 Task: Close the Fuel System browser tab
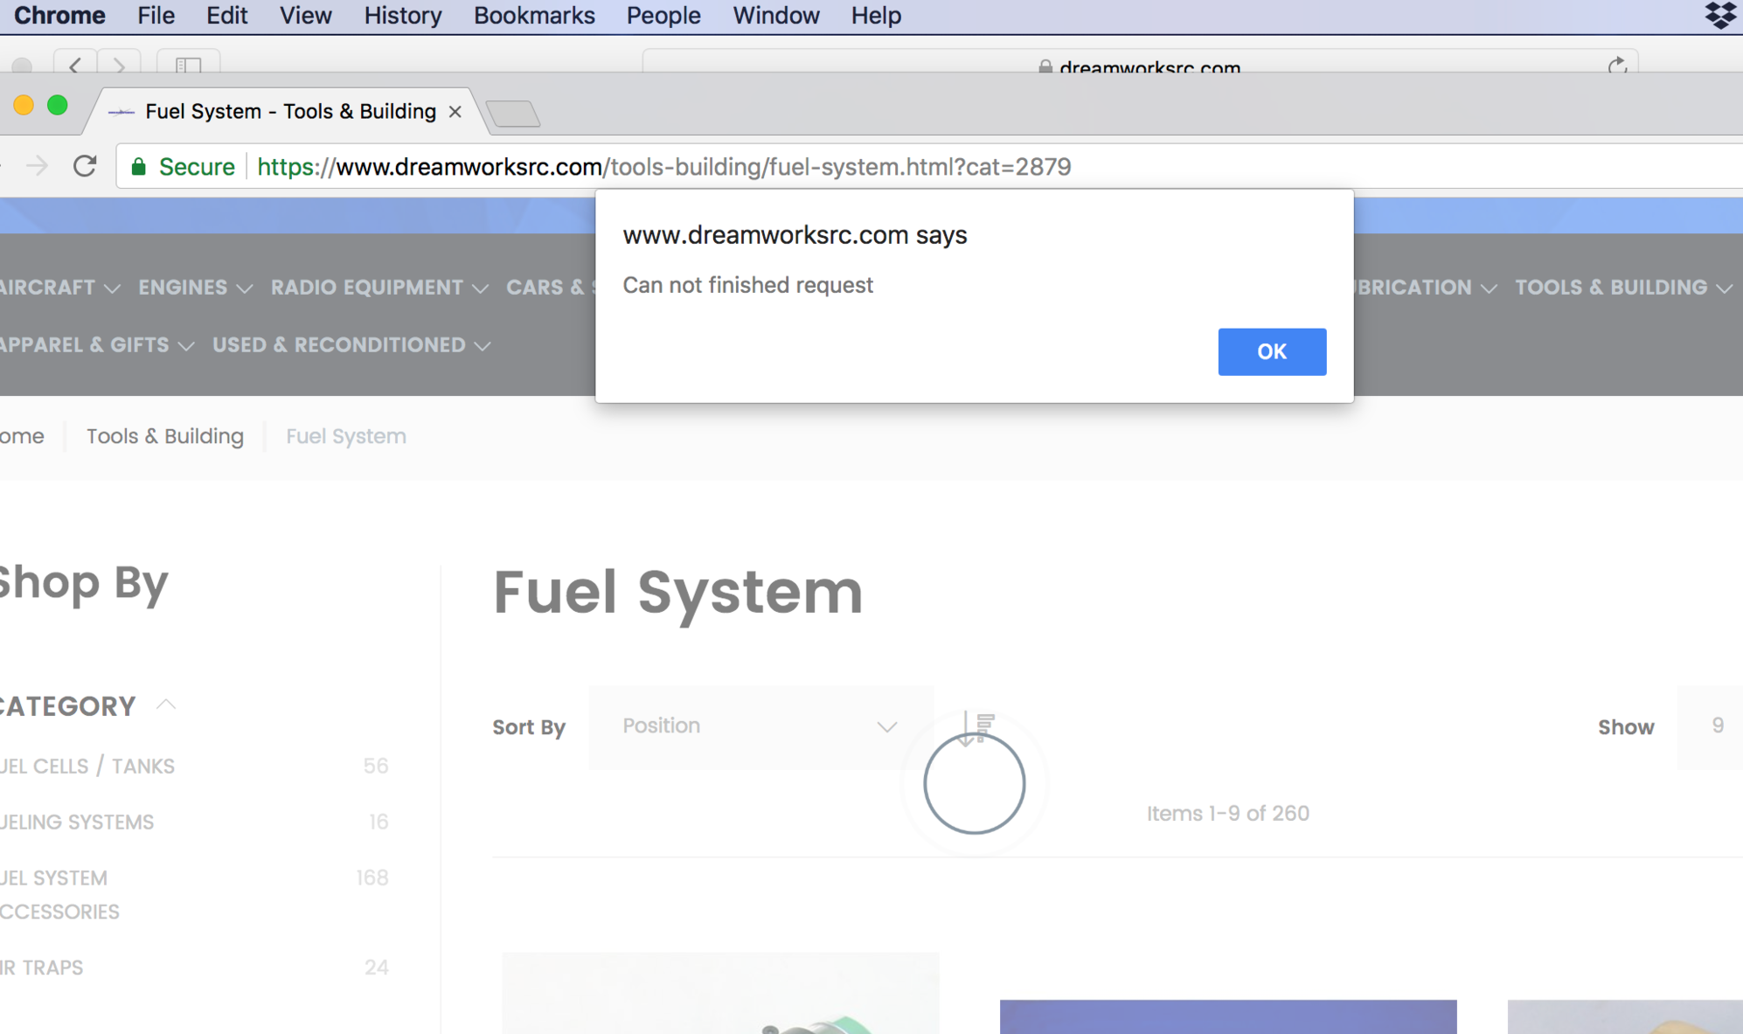point(455,112)
